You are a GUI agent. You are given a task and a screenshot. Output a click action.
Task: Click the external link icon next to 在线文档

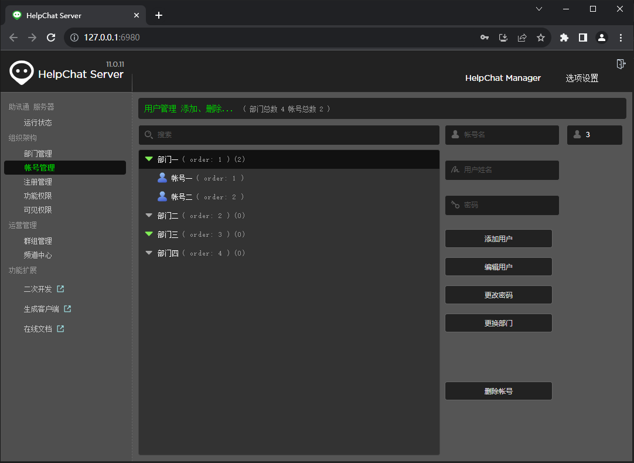[x=61, y=328]
